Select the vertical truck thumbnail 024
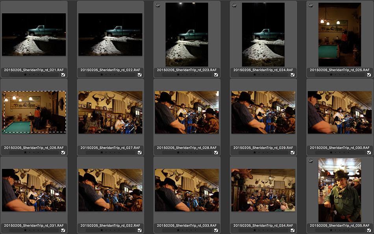The image size is (374, 234). click(x=263, y=35)
